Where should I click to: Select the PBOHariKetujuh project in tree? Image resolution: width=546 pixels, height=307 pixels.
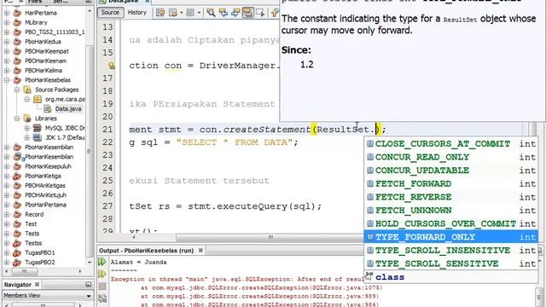click(x=45, y=195)
